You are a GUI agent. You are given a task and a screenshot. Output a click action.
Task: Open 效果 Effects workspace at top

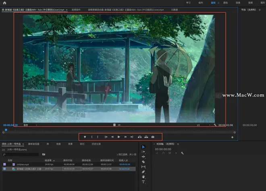coord(238,3)
